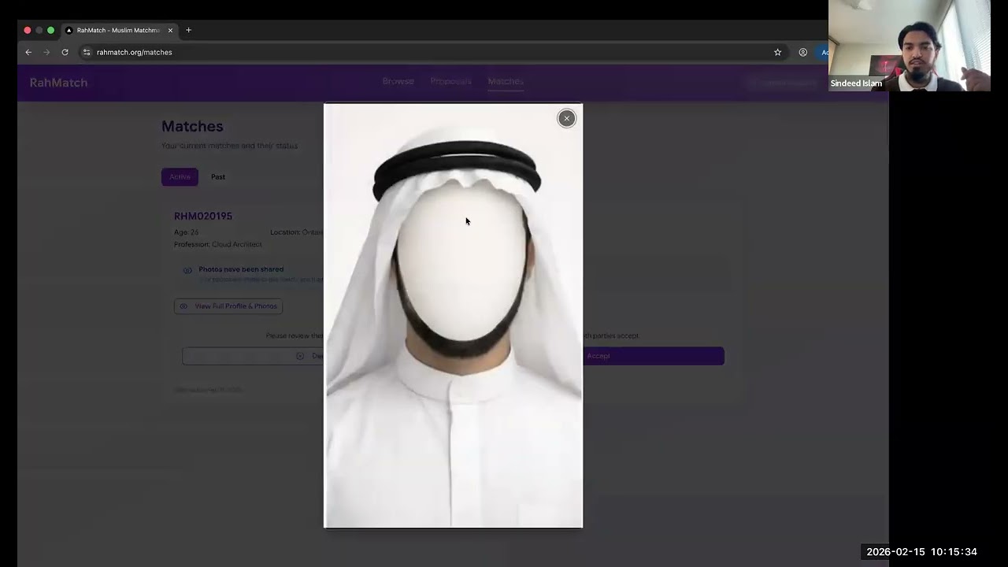
Task: Open a new browser tab
Action: click(x=188, y=30)
